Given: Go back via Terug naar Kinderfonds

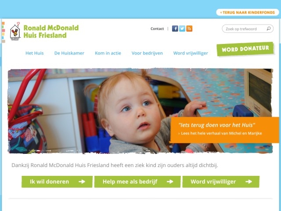Looking at the screenshot, I should 248,12.
